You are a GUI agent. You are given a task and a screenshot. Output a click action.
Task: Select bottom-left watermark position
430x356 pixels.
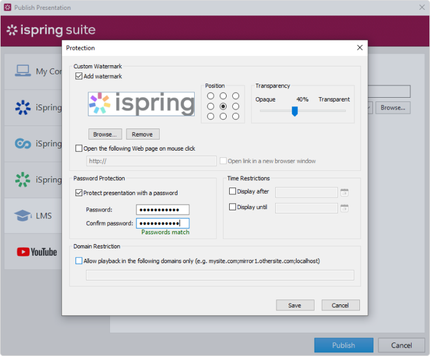(211, 116)
